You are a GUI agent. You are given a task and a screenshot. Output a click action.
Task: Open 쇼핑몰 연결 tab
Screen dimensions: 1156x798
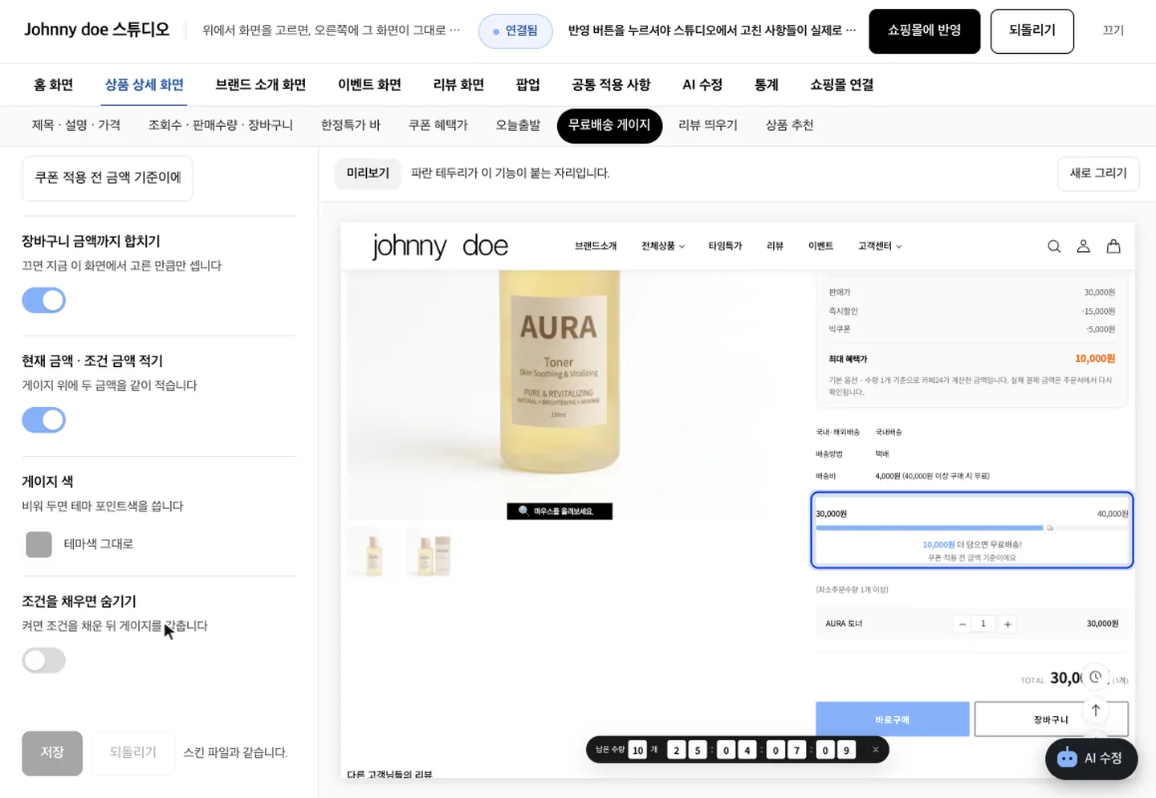coord(841,84)
